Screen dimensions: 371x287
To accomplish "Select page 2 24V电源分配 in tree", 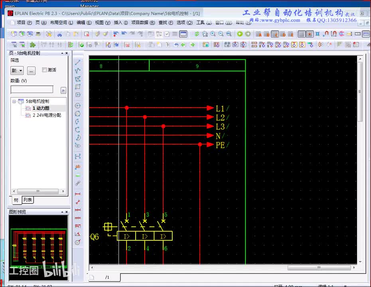I will tap(46, 115).
